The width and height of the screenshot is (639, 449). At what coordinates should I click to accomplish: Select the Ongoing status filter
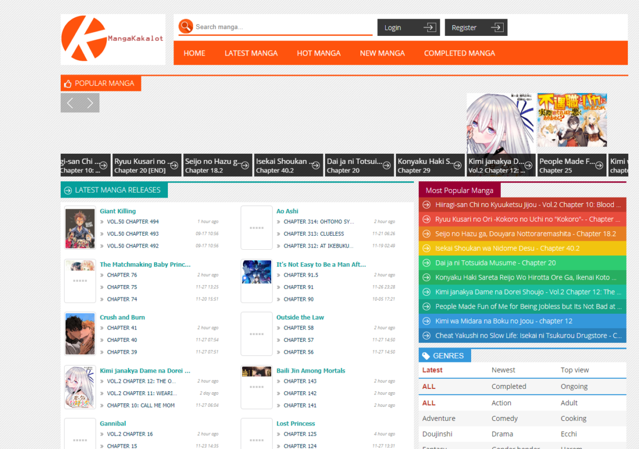(x=574, y=386)
